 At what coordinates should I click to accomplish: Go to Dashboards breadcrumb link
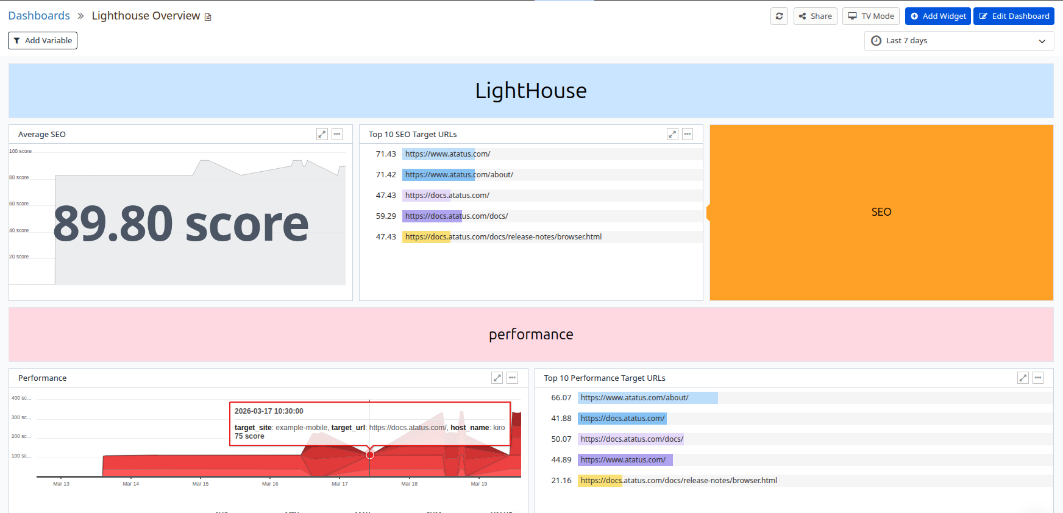(x=39, y=16)
